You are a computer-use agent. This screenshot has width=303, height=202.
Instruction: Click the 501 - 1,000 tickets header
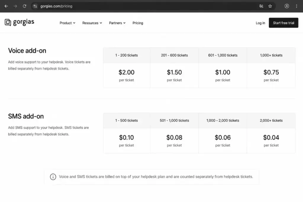click(174, 120)
